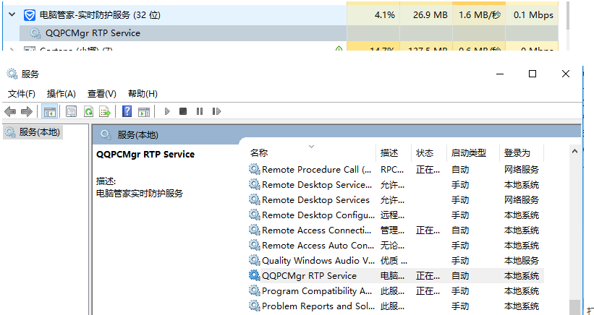The height and width of the screenshot is (315, 594).
Task: Open the 文件(F) menu
Action: click(22, 94)
